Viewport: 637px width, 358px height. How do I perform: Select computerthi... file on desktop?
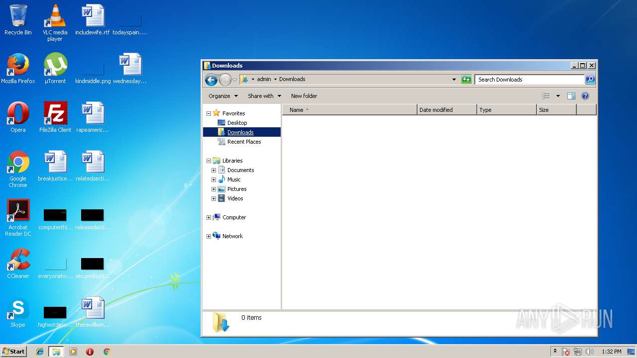[55, 220]
